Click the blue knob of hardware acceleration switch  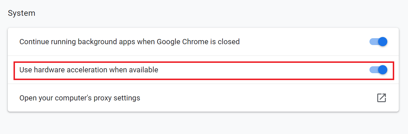(x=383, y=70)
